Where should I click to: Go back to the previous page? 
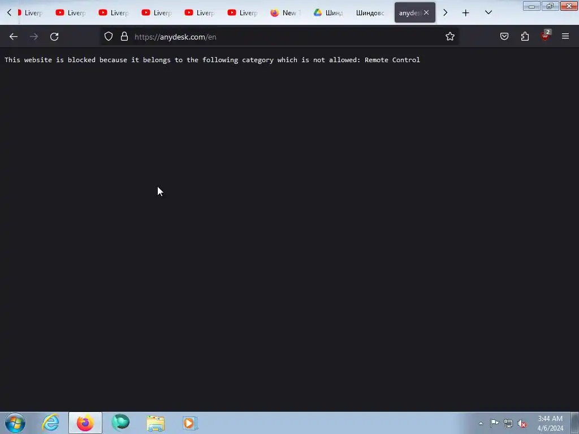14,37
